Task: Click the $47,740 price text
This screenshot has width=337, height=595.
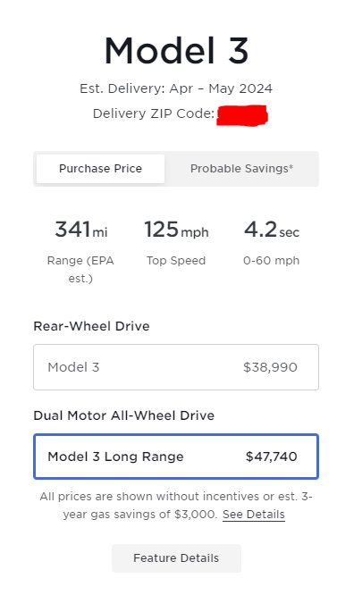Action: coord(272,457)
